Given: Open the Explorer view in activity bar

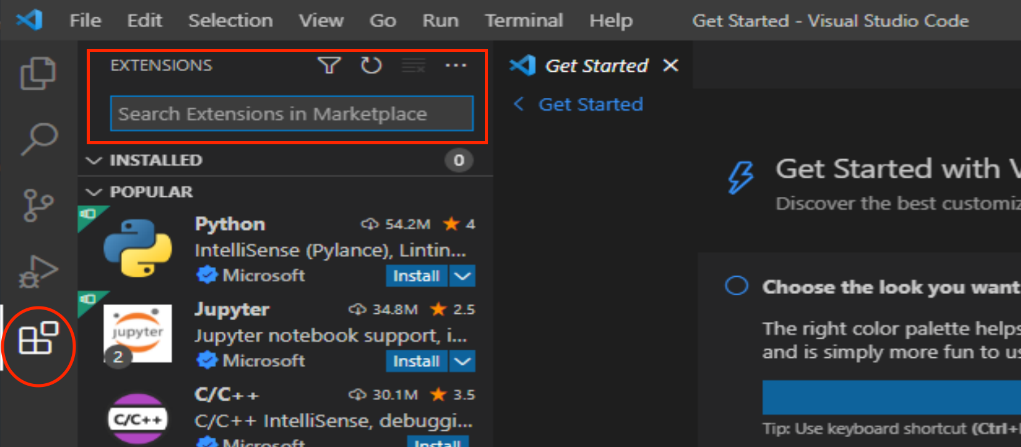Looking at the screenshot, I should 38,73.
